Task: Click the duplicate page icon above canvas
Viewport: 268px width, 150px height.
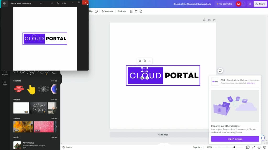Action: 209,20
